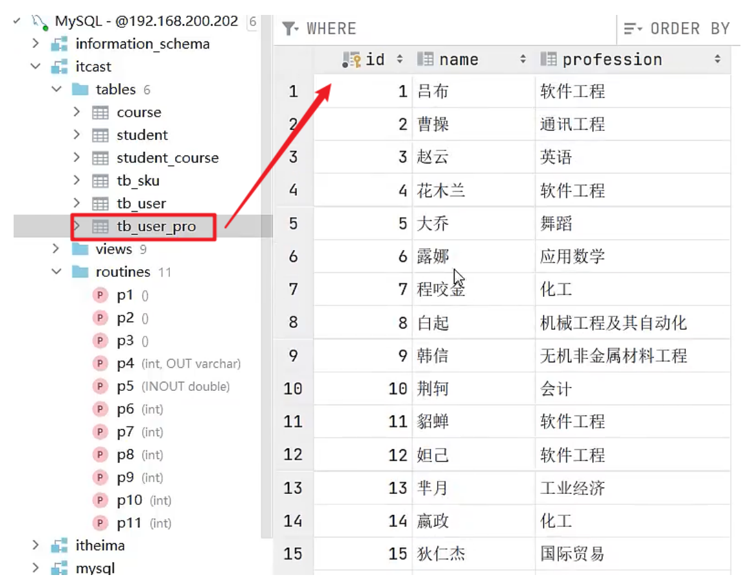The width and height of the screenshot is (756, 586).
Task: Collapse the routines folder
Action: point(56,272)
